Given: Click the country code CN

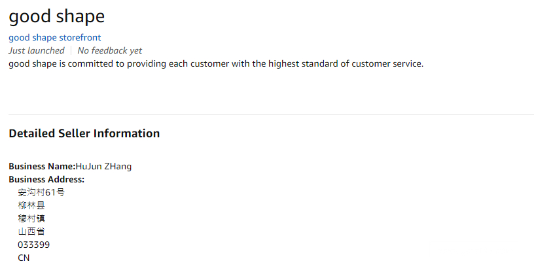Looking at the screenshot, I should click(x=24, y=258).
